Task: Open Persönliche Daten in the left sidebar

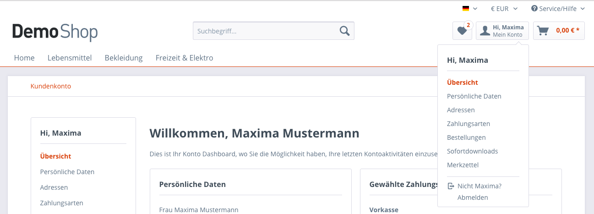Action: pos(67,172)
